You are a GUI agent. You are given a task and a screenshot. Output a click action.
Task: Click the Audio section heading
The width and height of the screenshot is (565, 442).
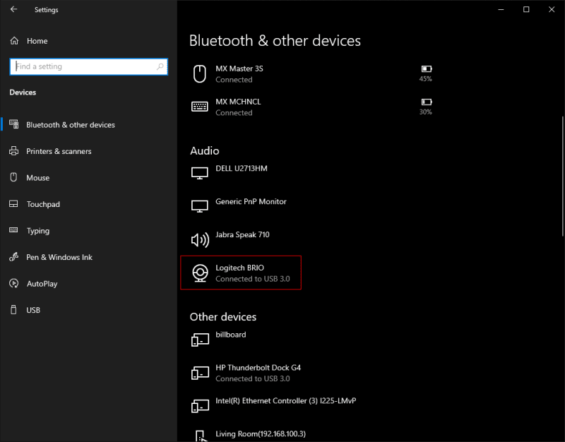(204, 150)
